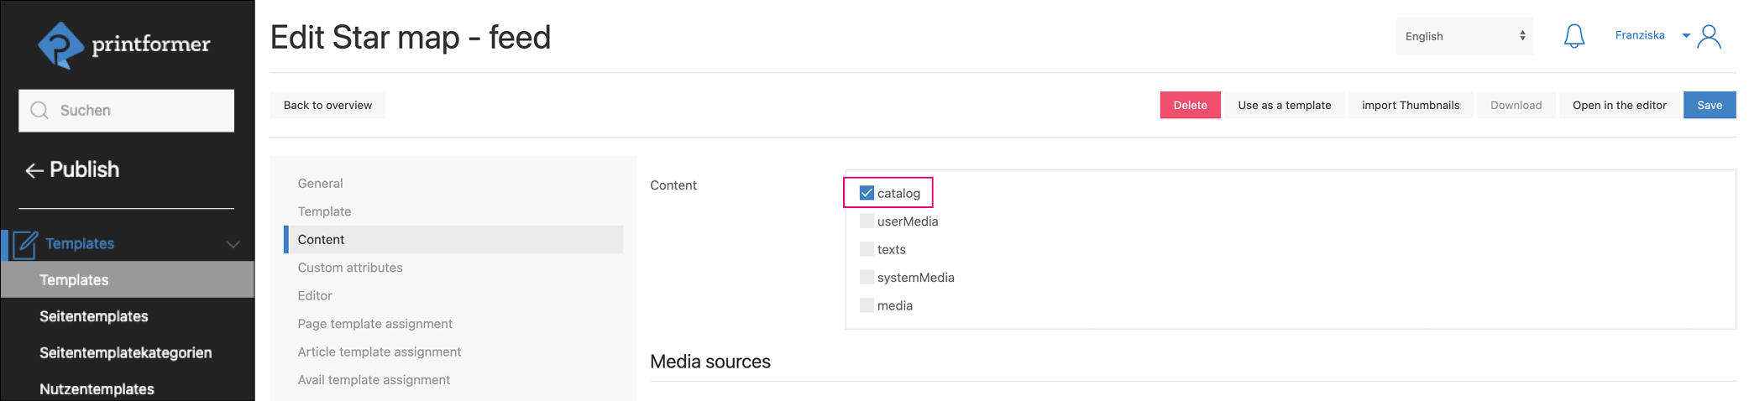Open the notifications bell
Viewport: 1749px width, 401px height.
point(1574,36)
